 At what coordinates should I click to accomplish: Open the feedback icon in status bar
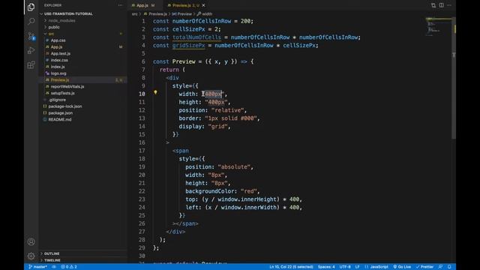(x=440, y=267)
